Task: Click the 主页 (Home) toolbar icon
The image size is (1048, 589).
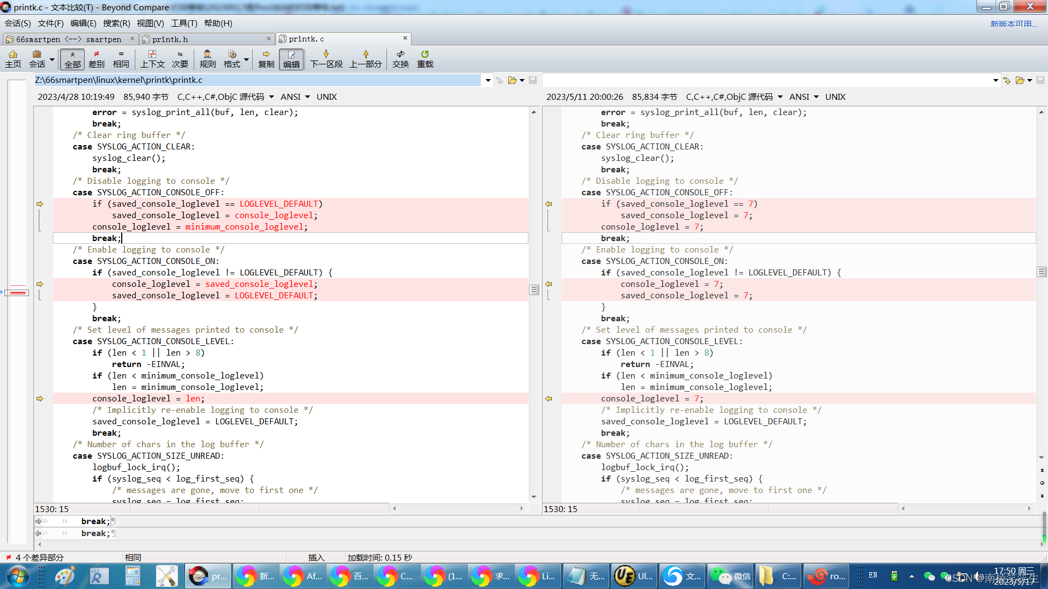Action: click(13, 58)
